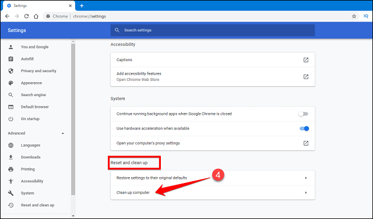This screenshot has width=373, height=219.
Task: Select System in sidebar
Action: coord(27,193)
